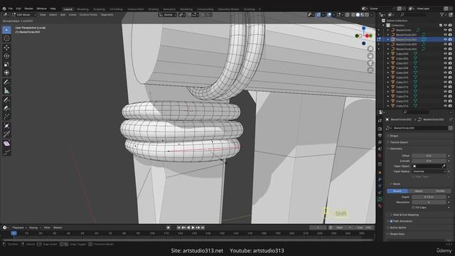Collapse the Shape Keys panel

[x=397, y=234]
